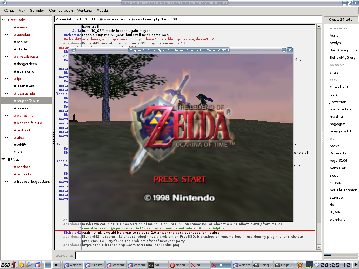Viewport: 359px width, 269px height.
Task: Click the taskbar right scroll arrow
Action: tap(355, 265)
